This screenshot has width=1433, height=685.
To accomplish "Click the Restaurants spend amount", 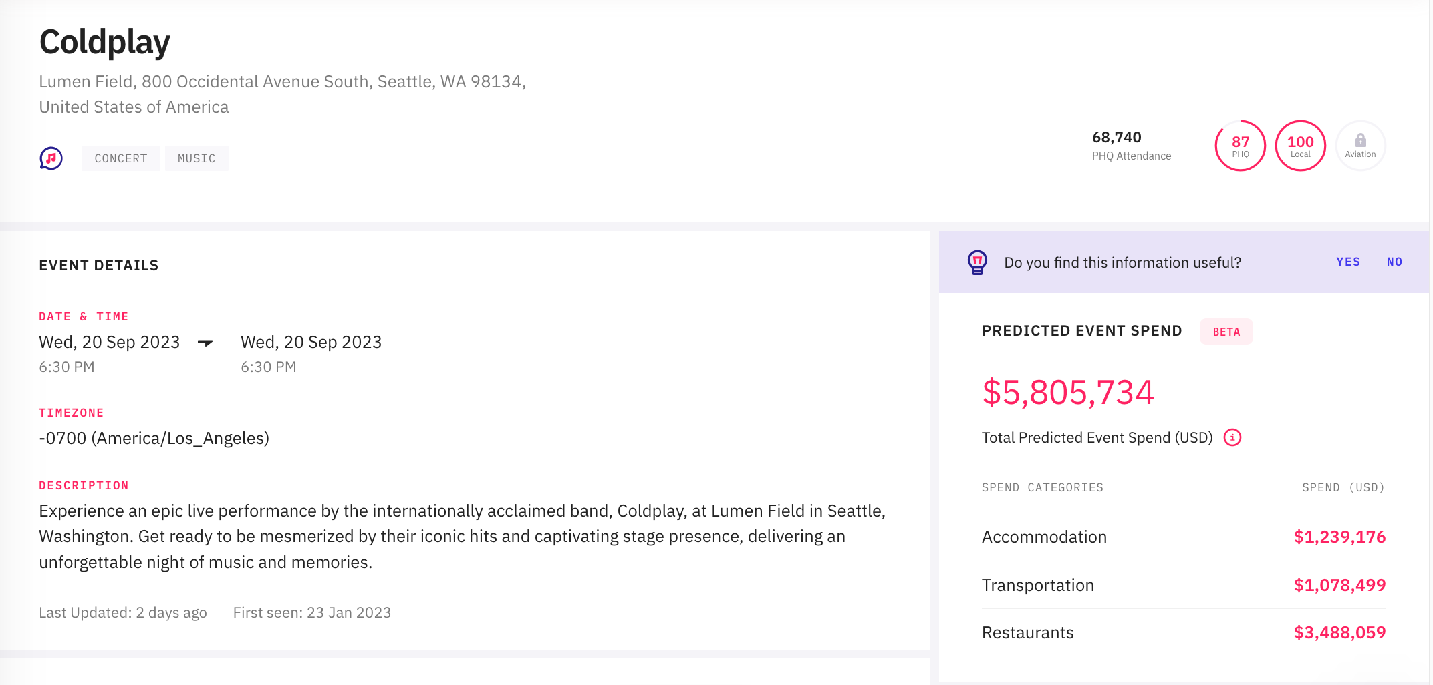I will click(1339, 632).
